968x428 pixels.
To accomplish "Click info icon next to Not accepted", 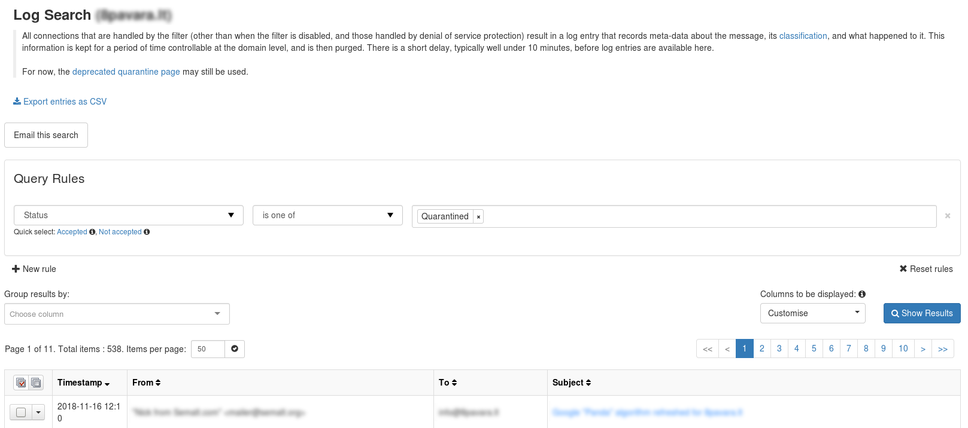I will 147,232.
